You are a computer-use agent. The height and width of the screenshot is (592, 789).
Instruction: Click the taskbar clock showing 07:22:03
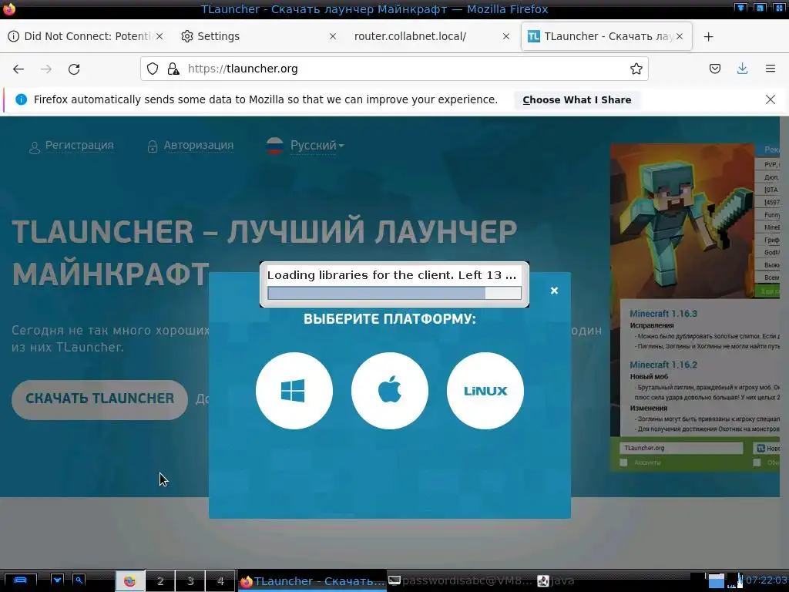[766, 580]
